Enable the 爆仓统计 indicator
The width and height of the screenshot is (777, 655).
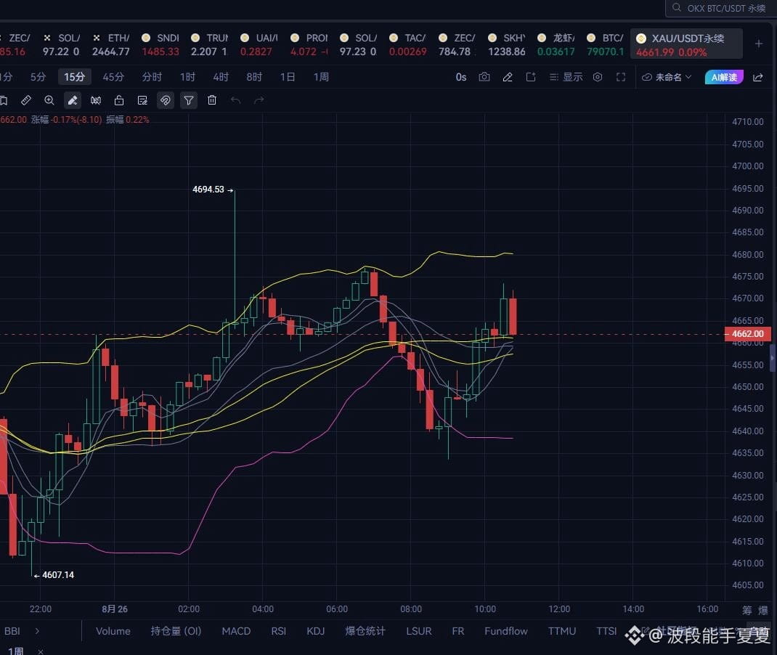tap(365, 631)
